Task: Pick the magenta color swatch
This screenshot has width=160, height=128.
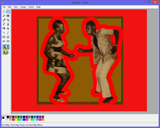Action: click(x=27, y=120)
